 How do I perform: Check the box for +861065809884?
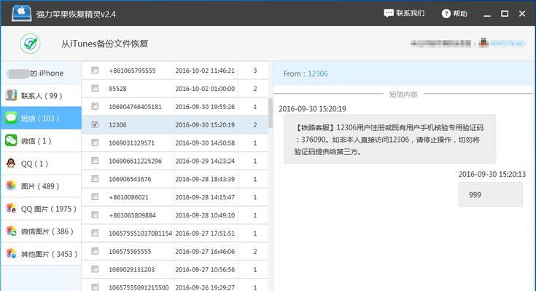tap(95, 215)
